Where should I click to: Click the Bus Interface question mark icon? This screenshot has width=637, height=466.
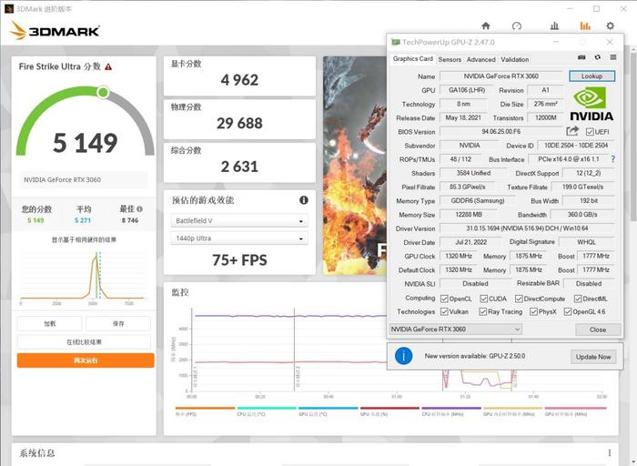(x=613, y=159)
